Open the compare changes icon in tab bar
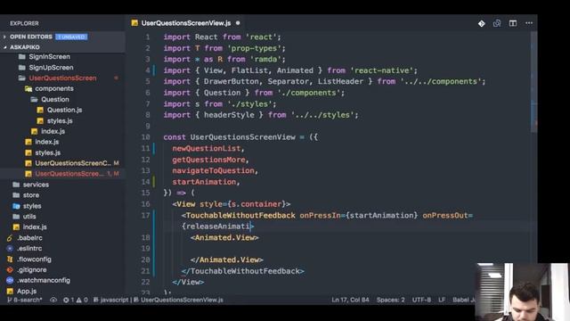This screenshot has height=321, width=570. (497, 23)
